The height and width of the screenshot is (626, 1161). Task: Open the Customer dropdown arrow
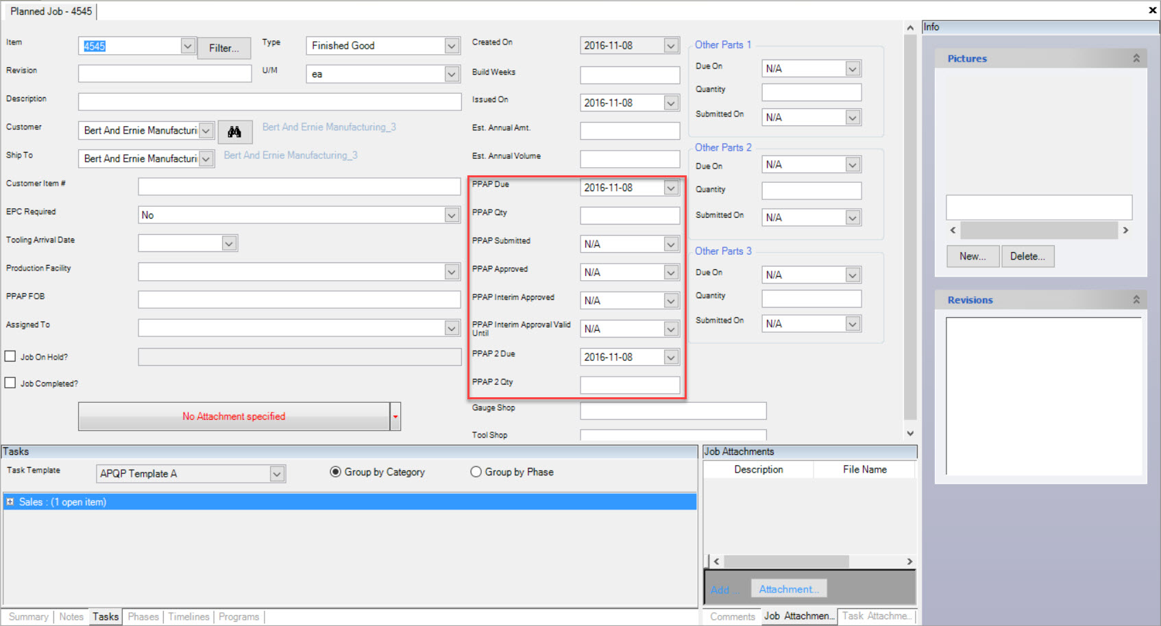tap(206, 130)
